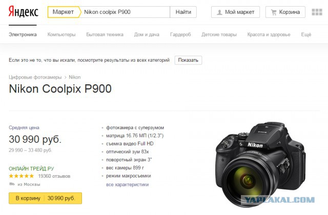
Task: Open the Детские товары category
Action: tap(219, 35)
